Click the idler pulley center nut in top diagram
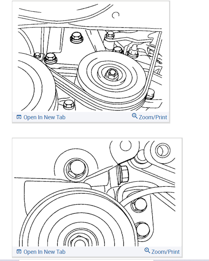 click(x=111, y=74)
